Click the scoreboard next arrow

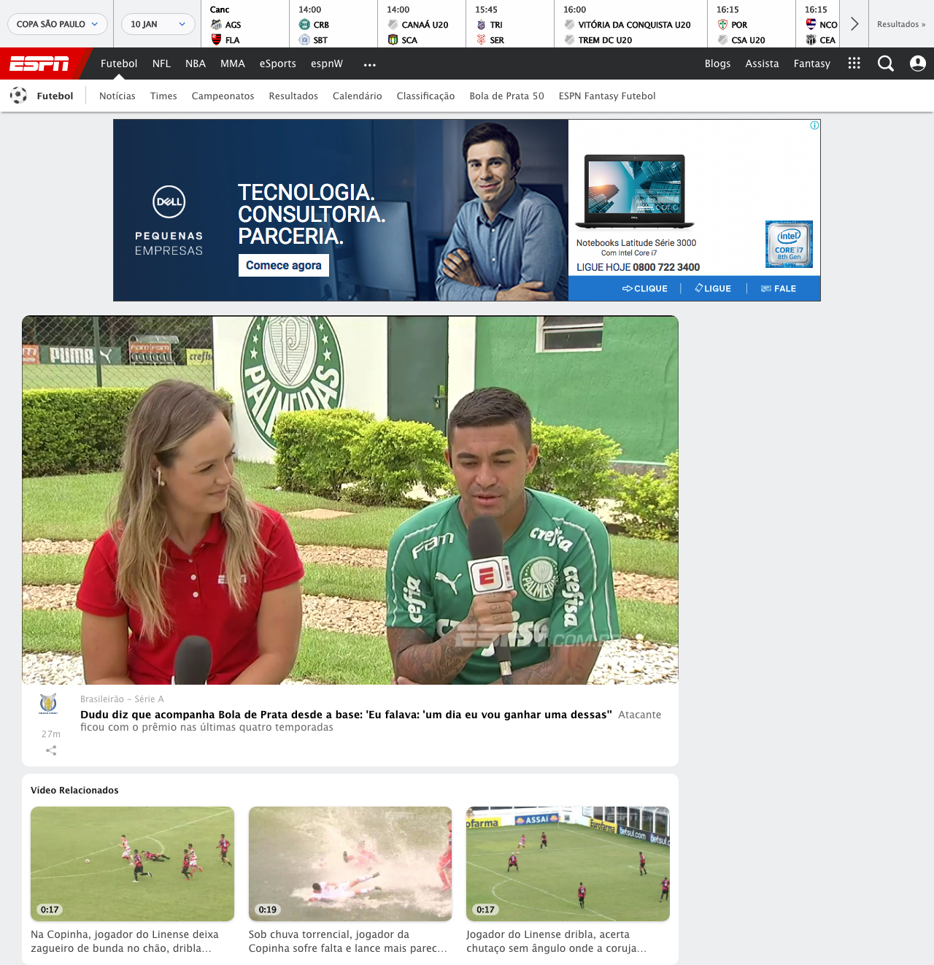click(854, 24)
